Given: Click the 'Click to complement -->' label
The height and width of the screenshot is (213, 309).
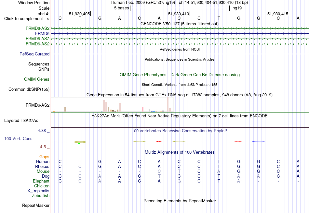Looking at the screenshot, I should click(x=27, y=19).
